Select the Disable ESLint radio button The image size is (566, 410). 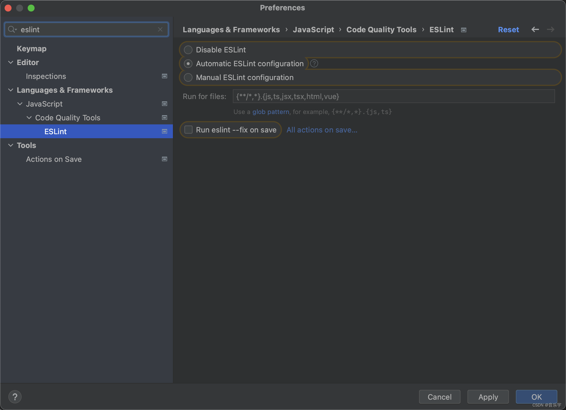click(188, 50)
